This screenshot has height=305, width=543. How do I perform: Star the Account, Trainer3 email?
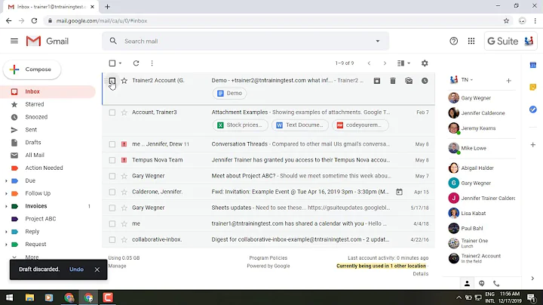(124, 112)
